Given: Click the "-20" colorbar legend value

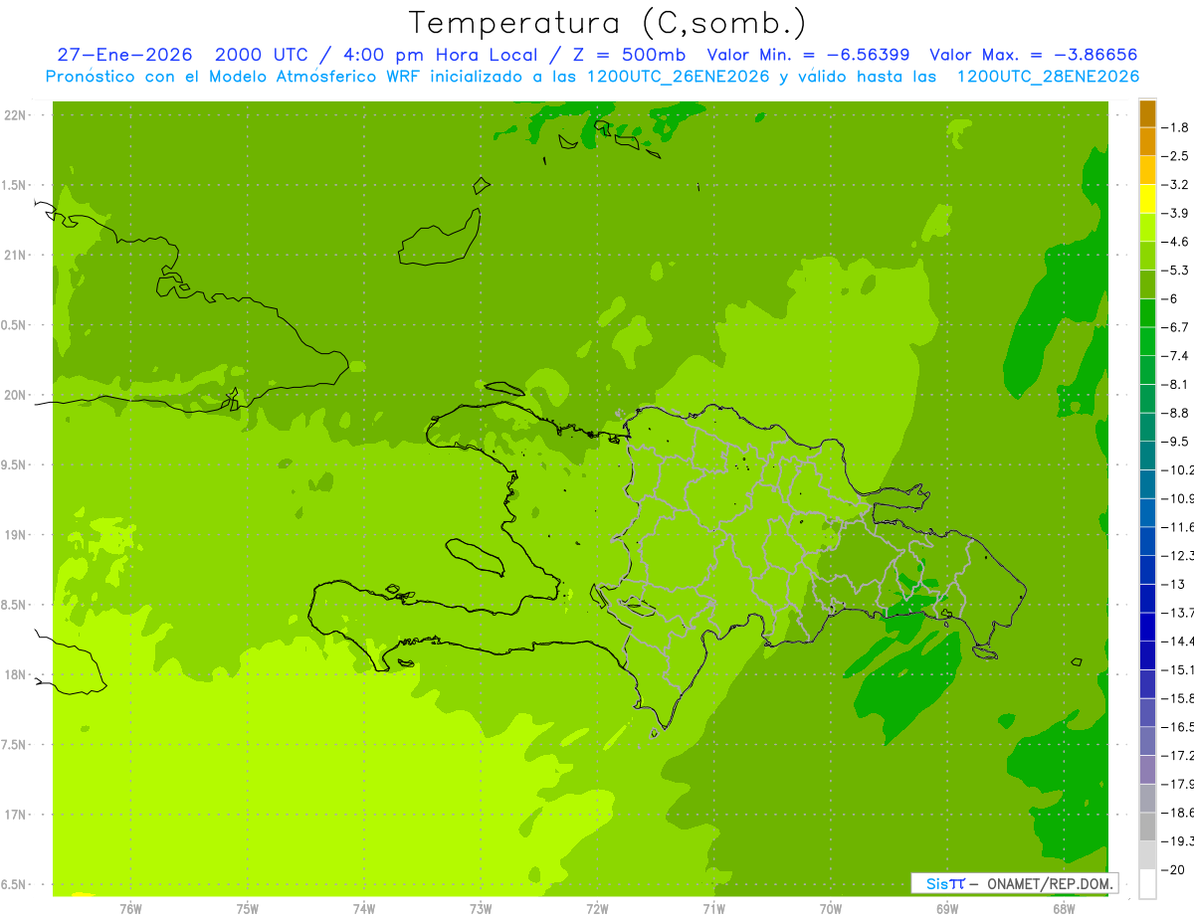Looking at the screenshot, I should (x=1173, y=869).
